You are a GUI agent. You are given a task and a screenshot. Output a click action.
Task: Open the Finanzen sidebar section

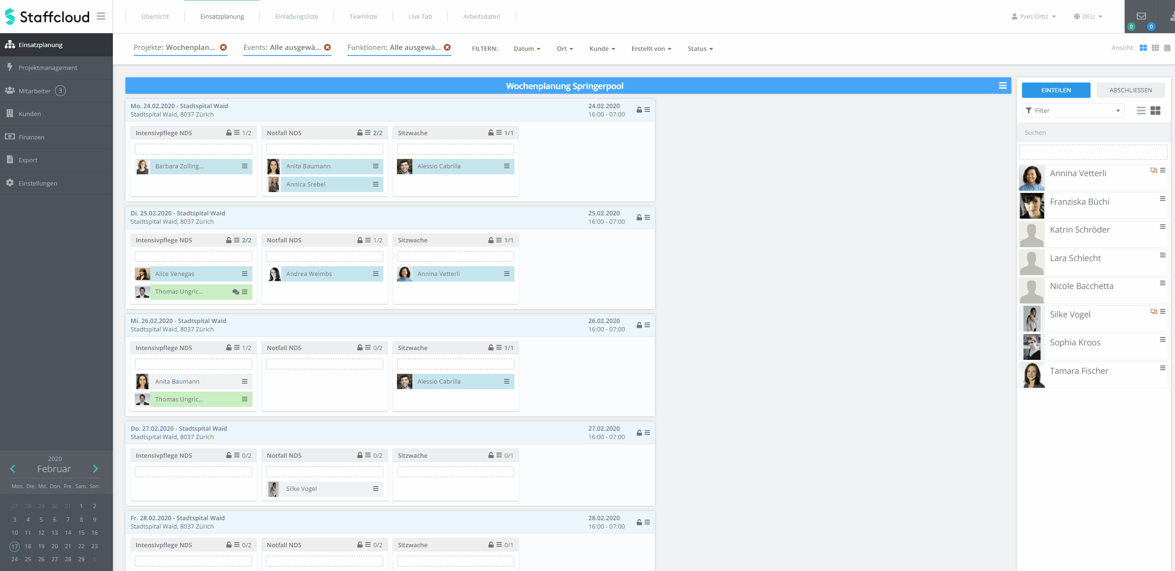tap(31, 137)
